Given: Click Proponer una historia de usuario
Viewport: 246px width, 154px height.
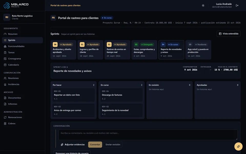Looking at the screenshot, I should pos(72,153).
